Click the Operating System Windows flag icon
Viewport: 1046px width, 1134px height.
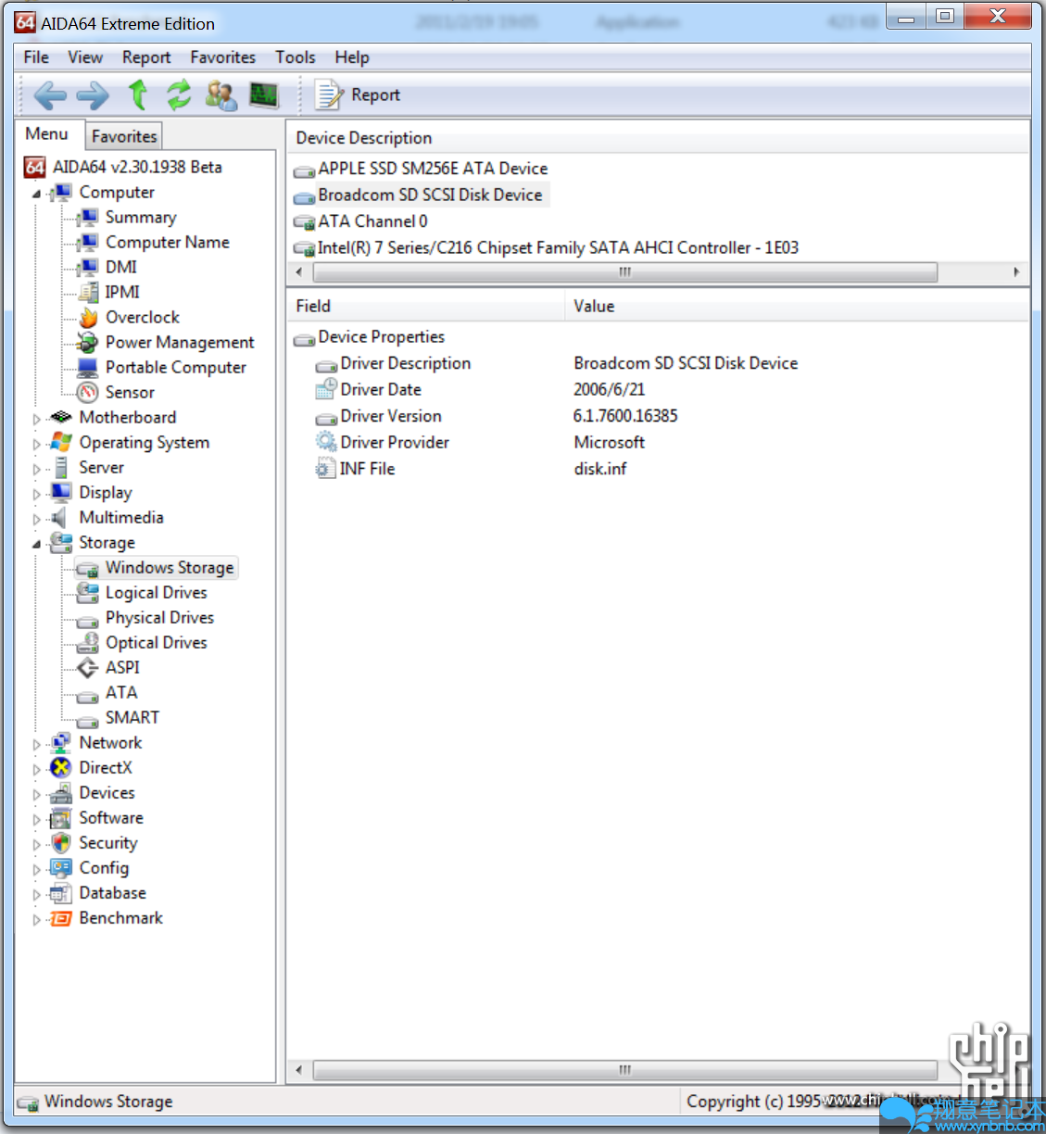[61, 443]
